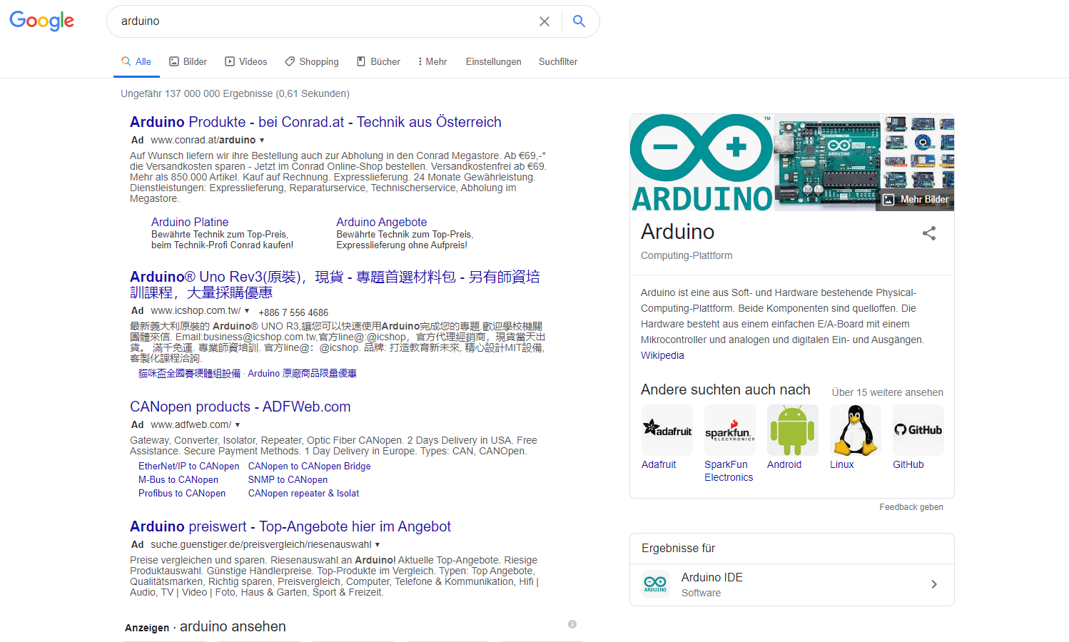This screenshot has height=642, width=1069.
Task: Open the Arduino Platine sitelink
Action: tap(190, 223)
